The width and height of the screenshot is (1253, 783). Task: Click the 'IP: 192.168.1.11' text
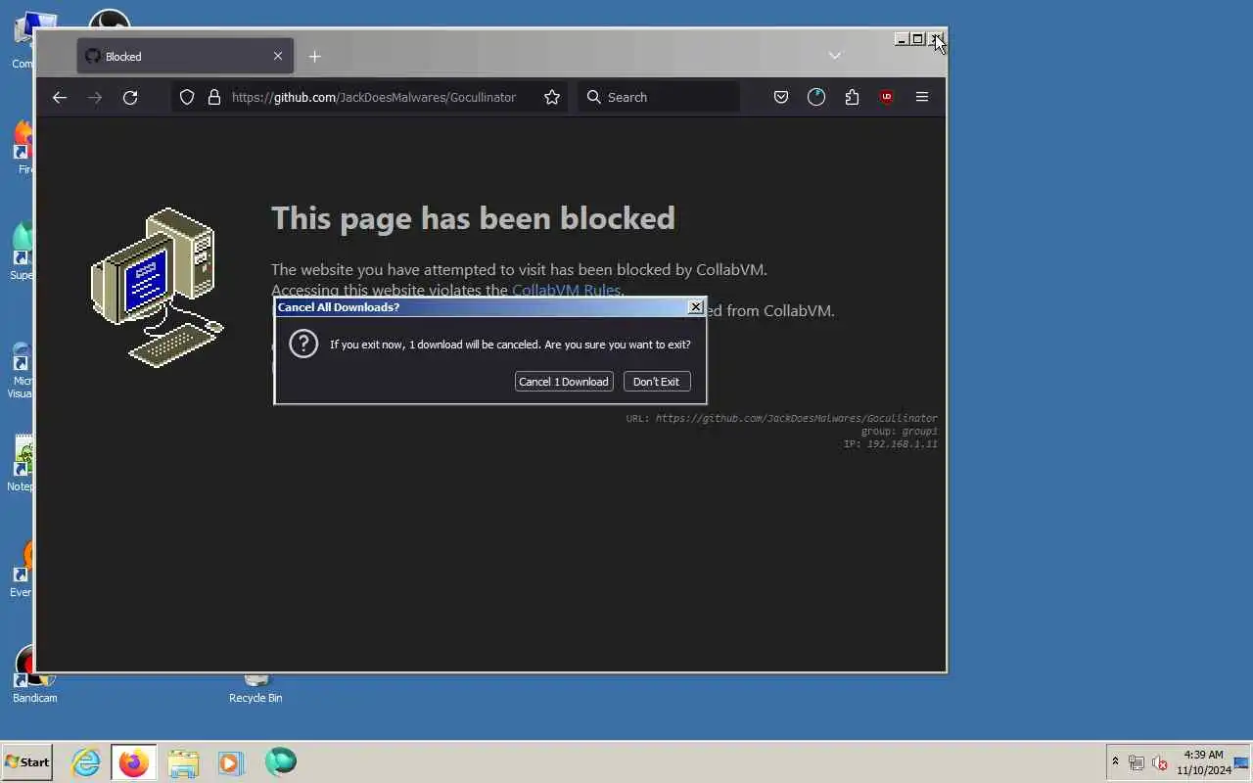[891, 443]
